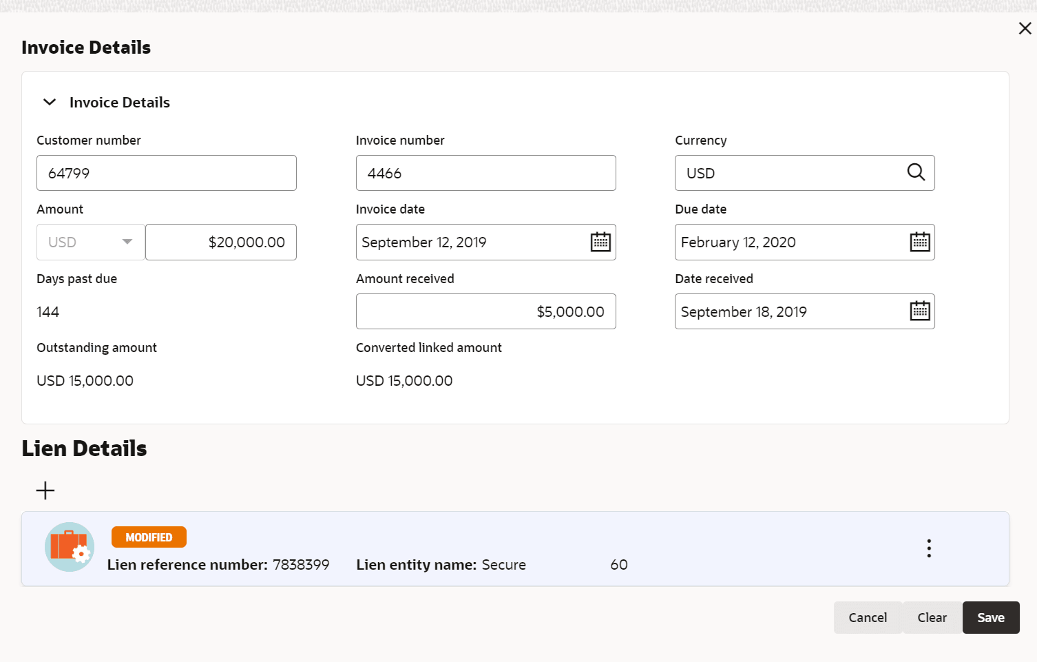The width and height of the screenshot is (1037, 662).
Task: Click the Clear button
Action: (x=932, y=618)
